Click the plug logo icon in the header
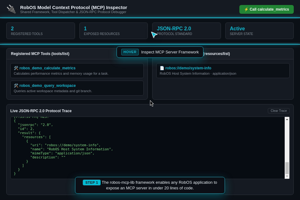The width and height of the screenshot is (300, 200). [11, 9]
